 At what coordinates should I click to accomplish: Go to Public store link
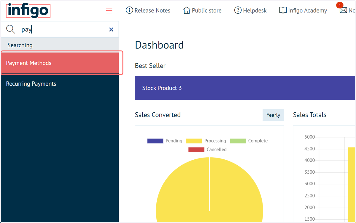tap(207, 11)
